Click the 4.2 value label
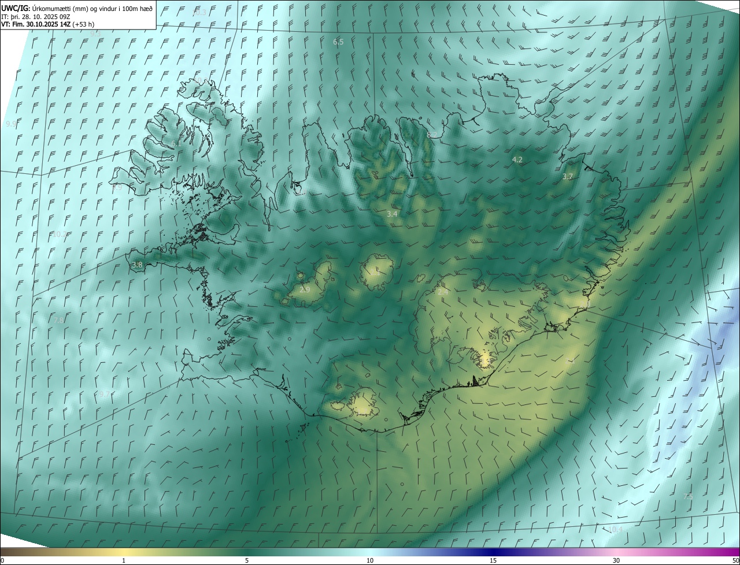 click(517, 159)
